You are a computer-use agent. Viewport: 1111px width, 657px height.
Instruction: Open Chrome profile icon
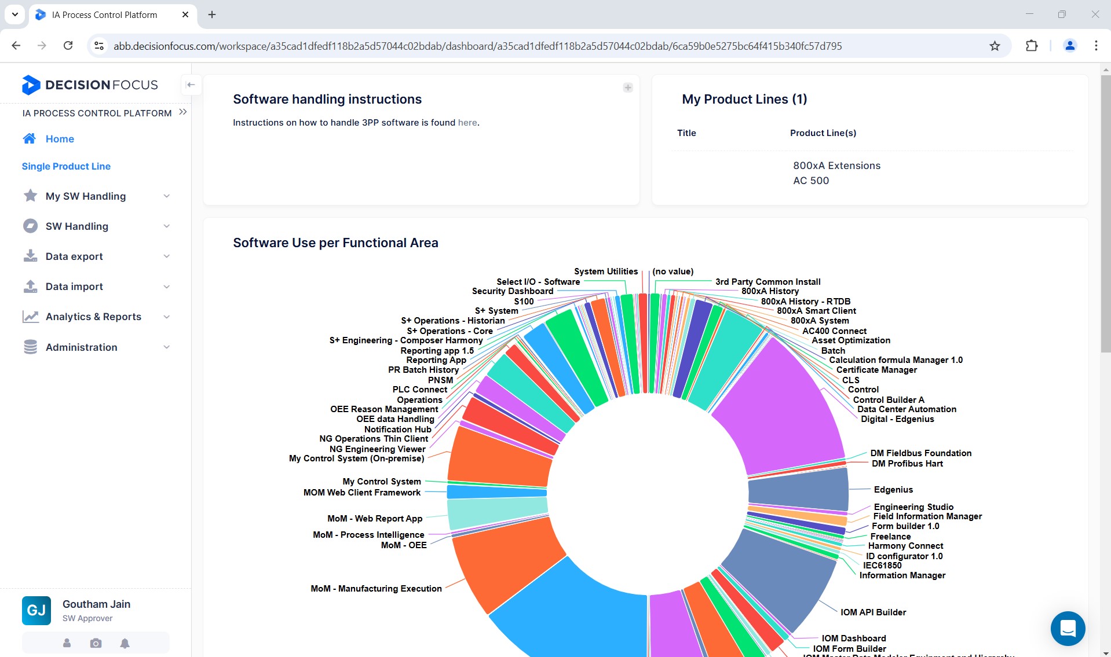[1070, 46]
